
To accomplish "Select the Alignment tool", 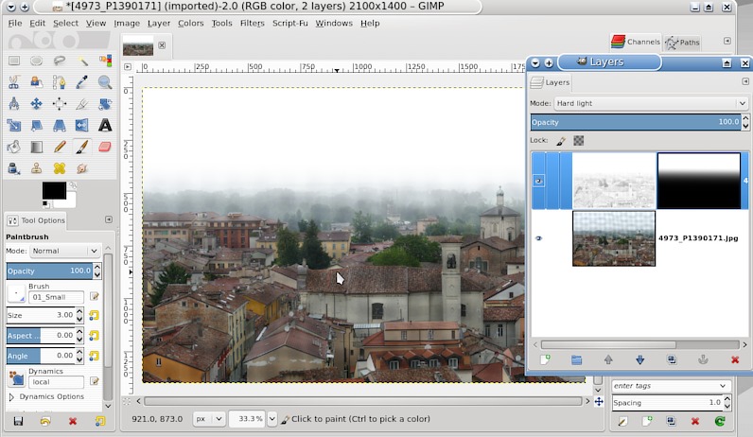I will click(x=60, y=103).
